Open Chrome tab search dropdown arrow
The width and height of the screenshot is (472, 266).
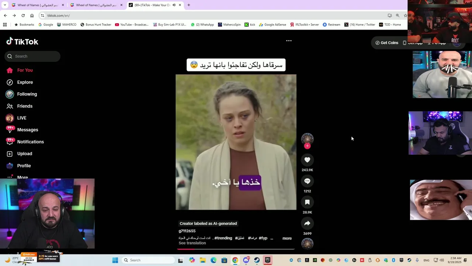(x=5, y=5)
